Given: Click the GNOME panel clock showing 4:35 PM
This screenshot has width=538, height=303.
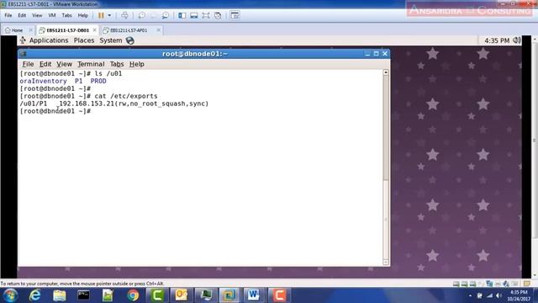Looking at the screenshot, I should [497, 41].
